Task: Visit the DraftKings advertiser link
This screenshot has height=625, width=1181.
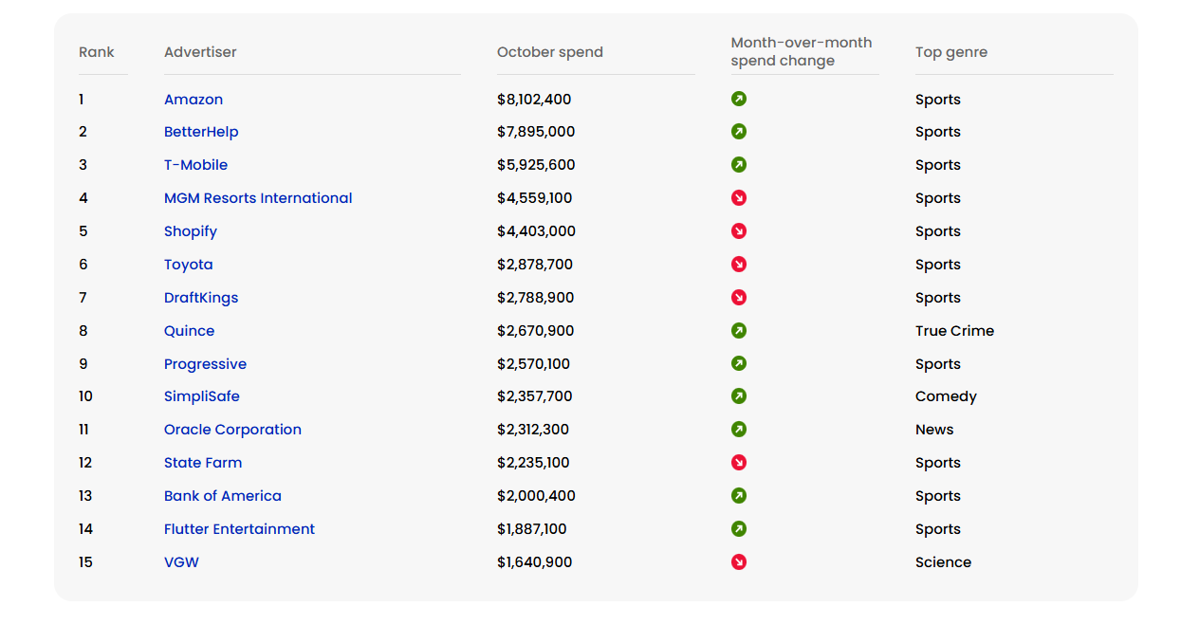Action: tap(201, 298)
